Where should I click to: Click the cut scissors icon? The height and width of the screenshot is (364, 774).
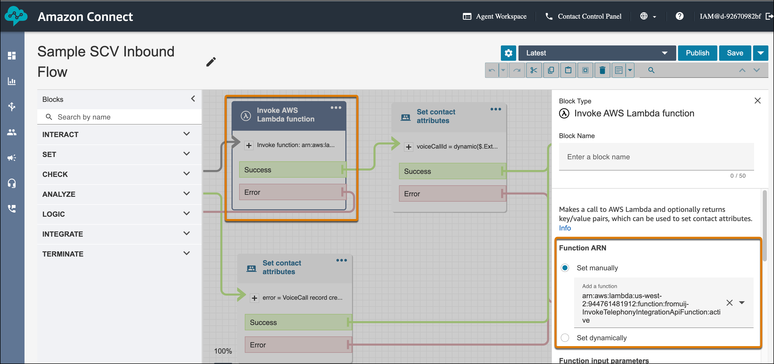coord(534,70)
